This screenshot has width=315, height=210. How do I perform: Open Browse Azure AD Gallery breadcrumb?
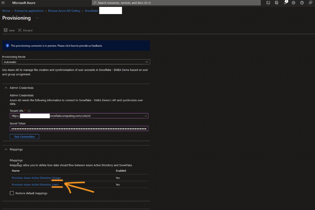(x=64, y=11)
